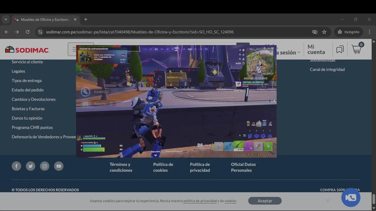Click the TODOS LOS DERECHOS RESERVADOS text
Screen dimensions: 376x211
pyautogui.click(x=45, y=190)
